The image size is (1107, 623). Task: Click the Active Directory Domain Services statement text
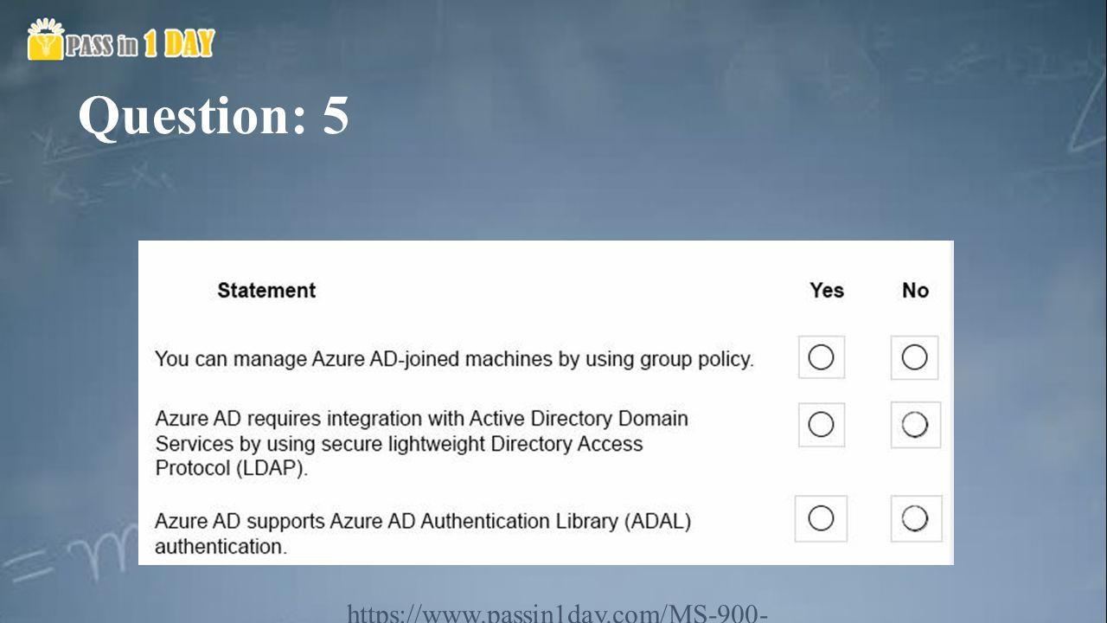(422, 444)
